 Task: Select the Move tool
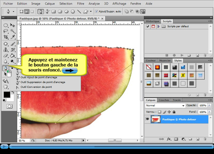tap(13, 25)
